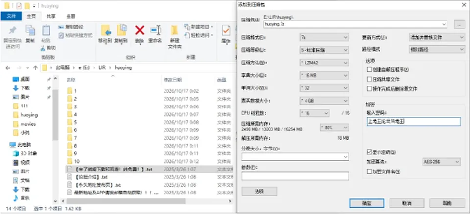The width and height of the screenshot is (470, 214).
Task: Click the password input field
Action: pos(413,121)
